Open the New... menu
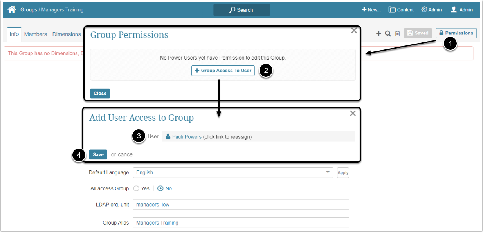Image resolution: width=483 pixels, height=232 pixels. point(371,10)
